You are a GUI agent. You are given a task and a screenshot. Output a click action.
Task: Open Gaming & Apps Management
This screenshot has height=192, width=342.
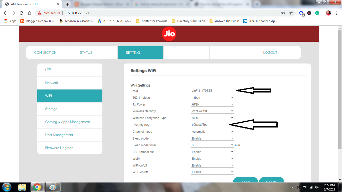pyautogui.click(x=70, y=122)
